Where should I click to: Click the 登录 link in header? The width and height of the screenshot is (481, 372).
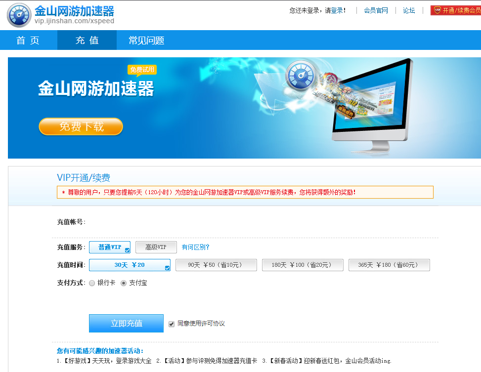pyautogui.click(x=337, y=10)
